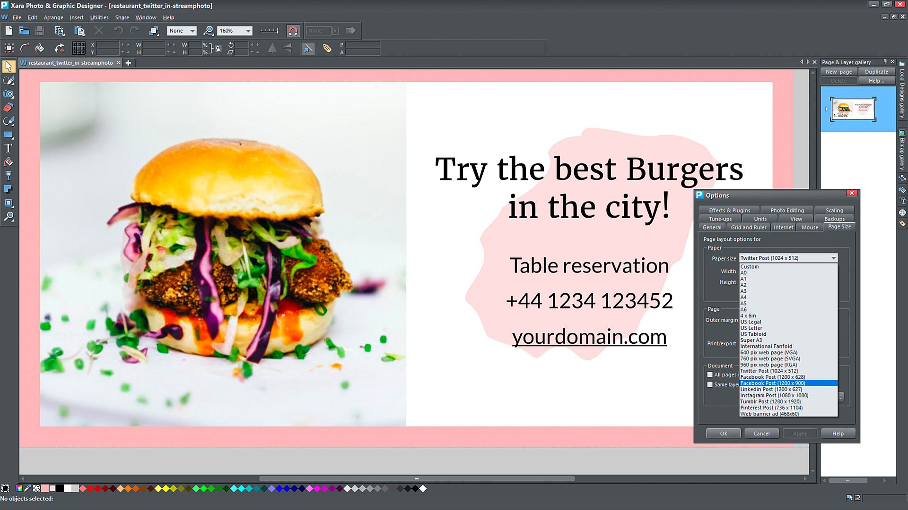Select the Rectangle shape tool
This screenshot has width=908, height=510.
[8, 135]
